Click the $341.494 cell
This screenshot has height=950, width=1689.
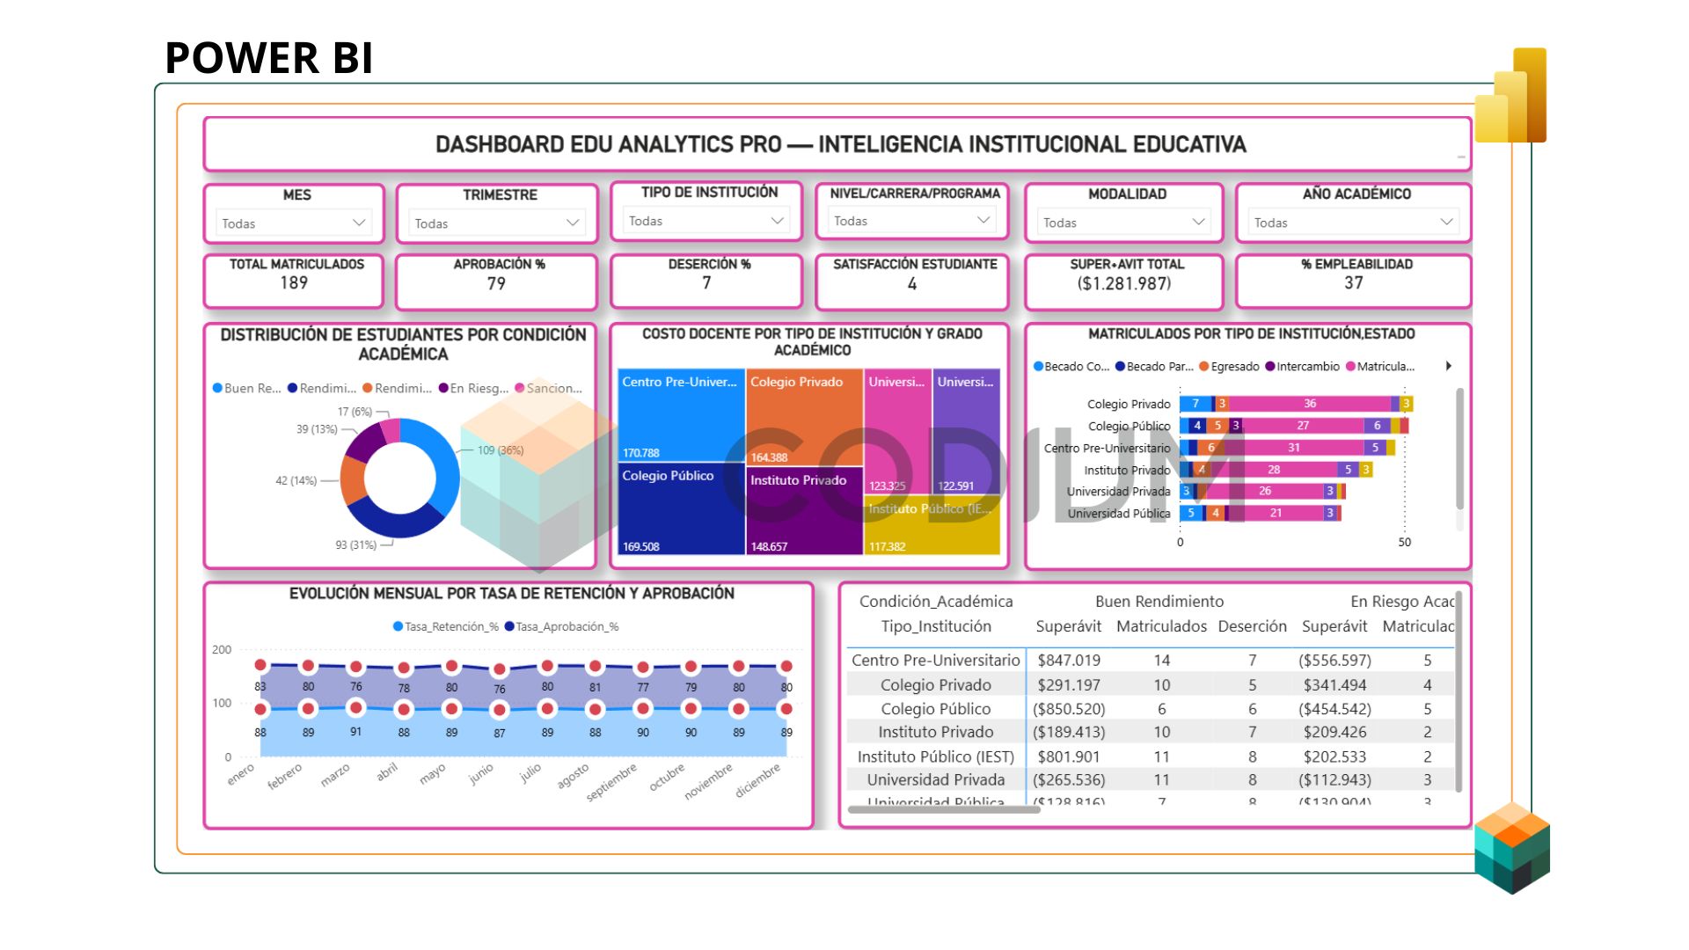click(x=1334, y=685)
